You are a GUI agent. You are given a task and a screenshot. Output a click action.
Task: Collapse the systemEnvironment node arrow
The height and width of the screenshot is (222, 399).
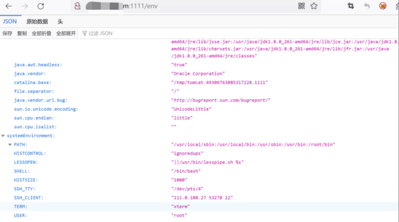(3, 136)
